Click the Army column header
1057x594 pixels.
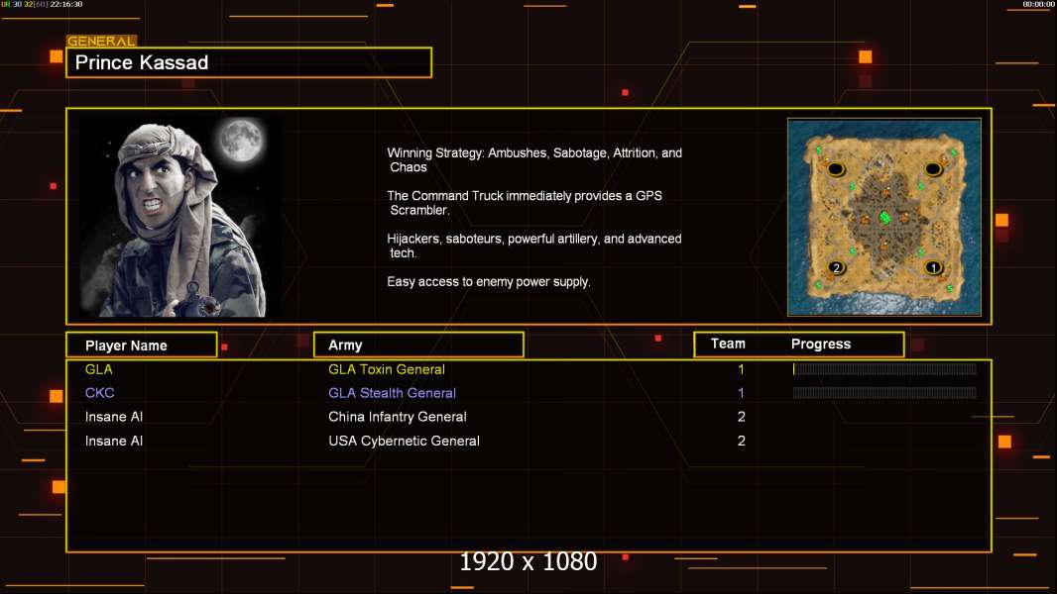tap(418, 346)
